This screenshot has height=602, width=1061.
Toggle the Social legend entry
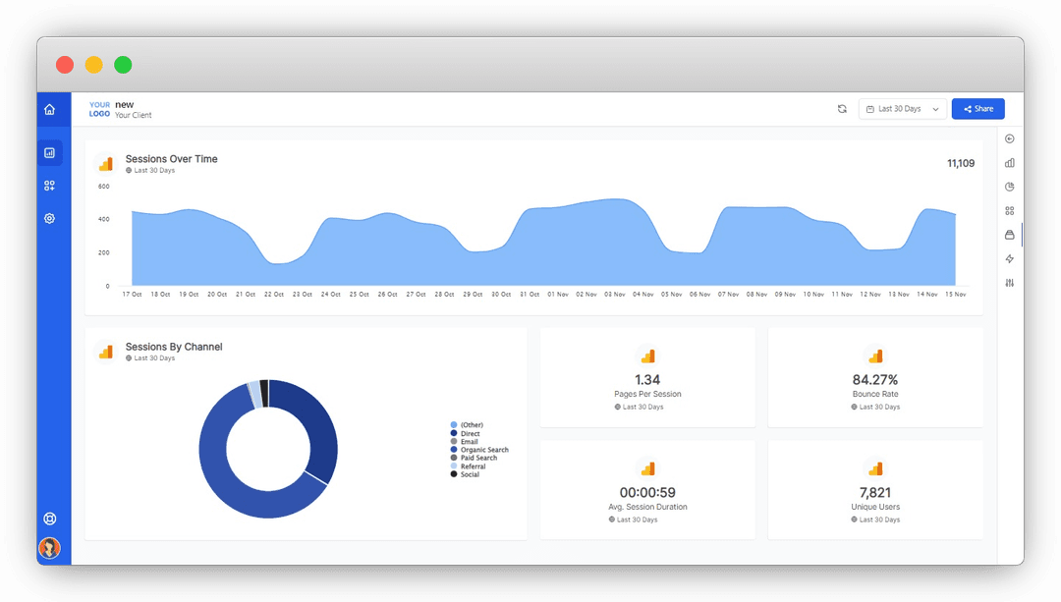(x=465, y=474)
